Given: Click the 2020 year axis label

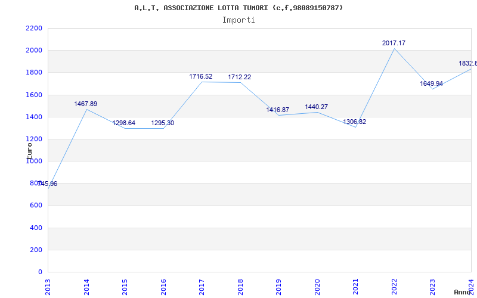Looking at the screenshot, I should (317, 287).
